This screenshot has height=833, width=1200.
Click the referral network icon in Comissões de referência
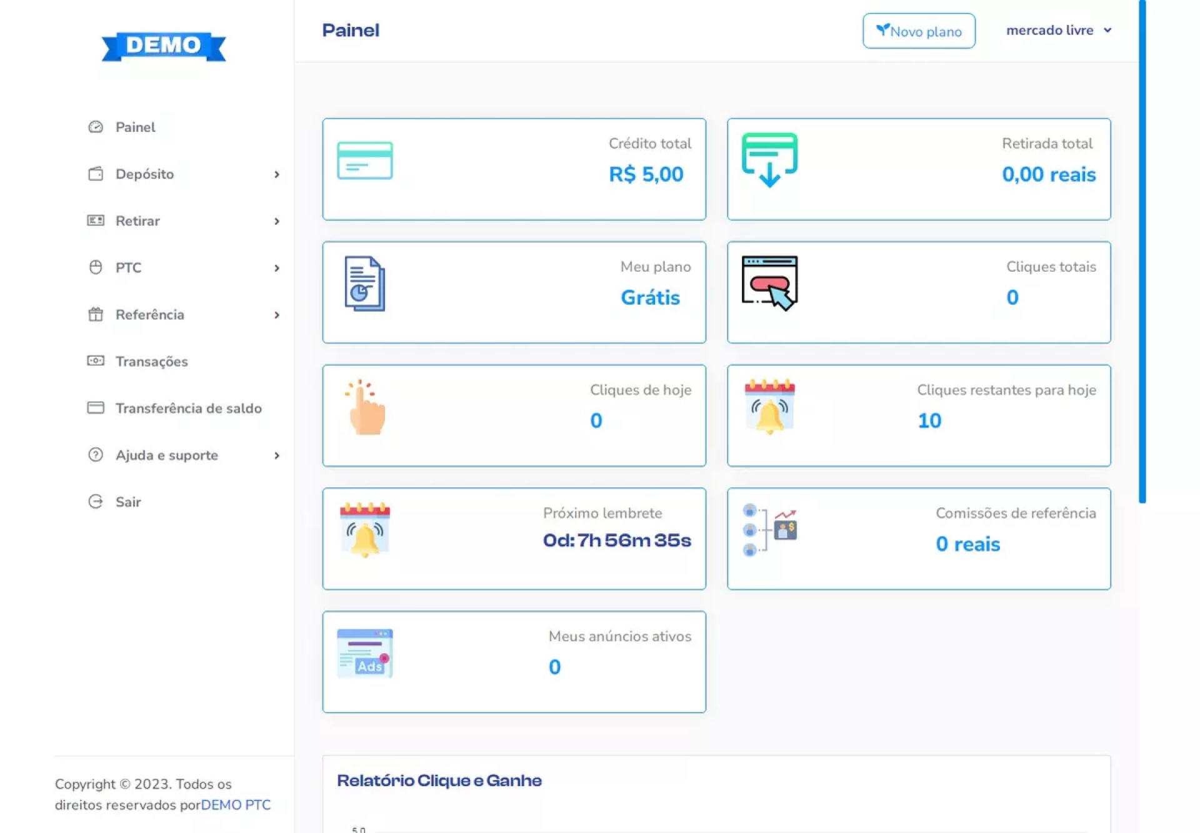769,530
